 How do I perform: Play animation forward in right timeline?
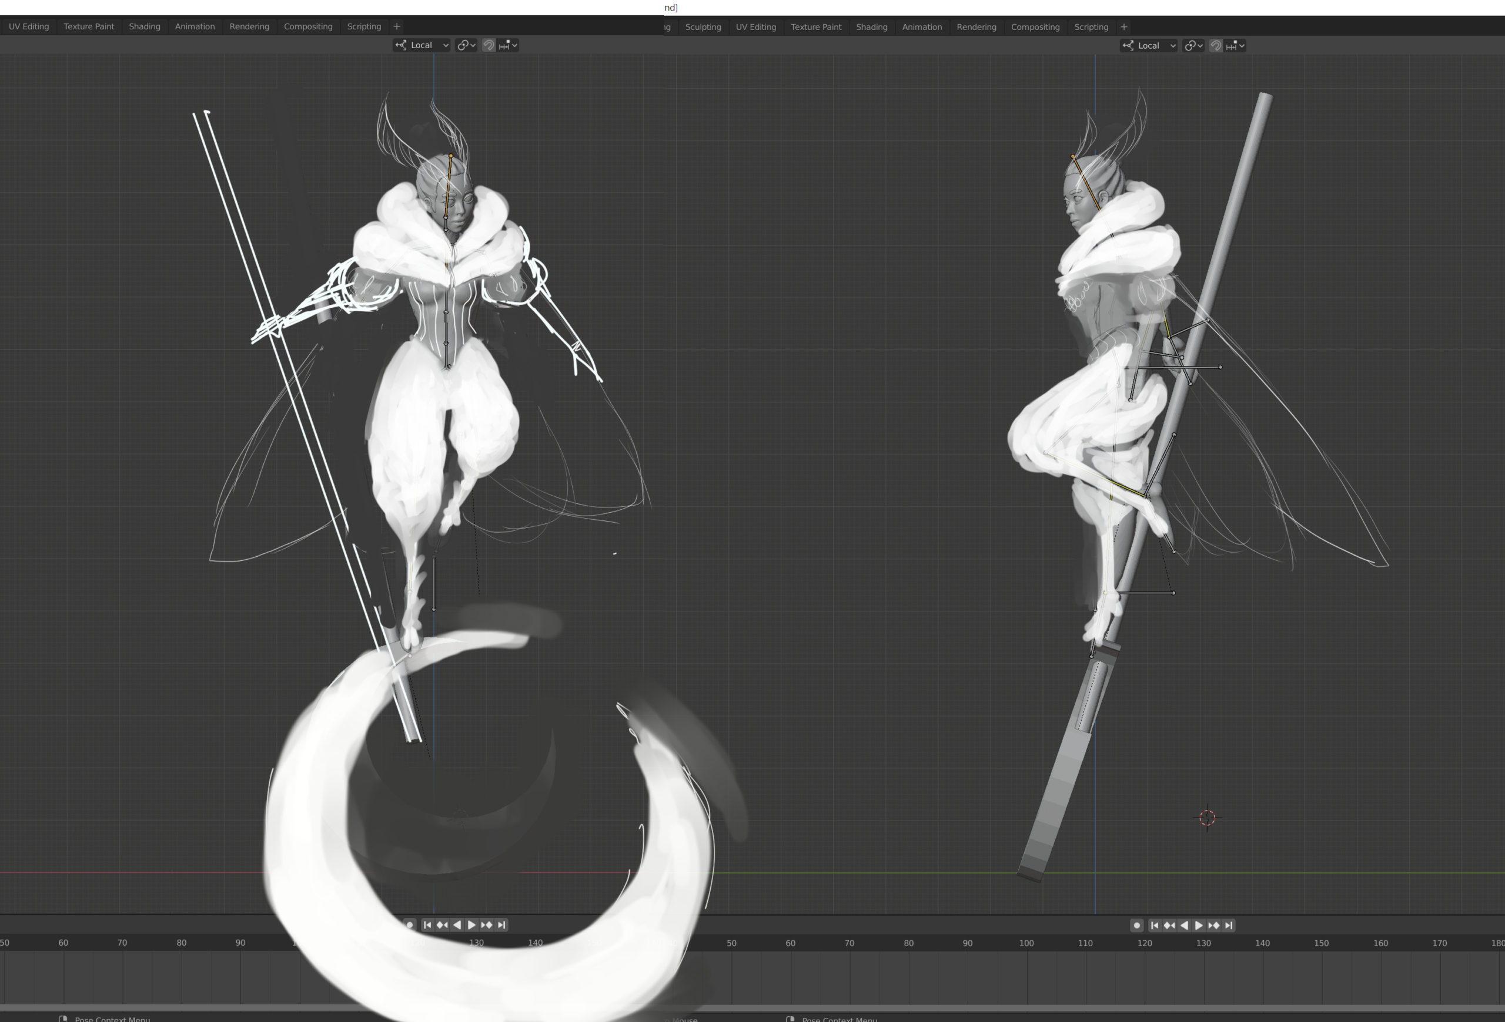pos(1199,926)
